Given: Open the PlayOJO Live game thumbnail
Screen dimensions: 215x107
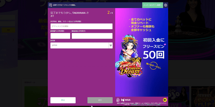Looking at the screenshot, I should pyautogui.click(x=179, y=97).
